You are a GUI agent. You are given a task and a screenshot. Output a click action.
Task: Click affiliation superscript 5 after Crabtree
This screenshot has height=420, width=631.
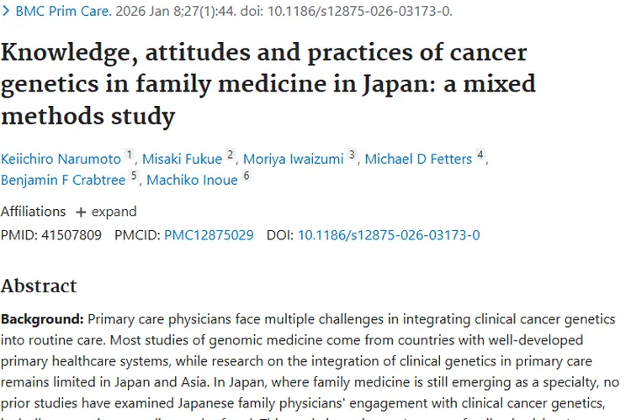[x=133, y=176]
